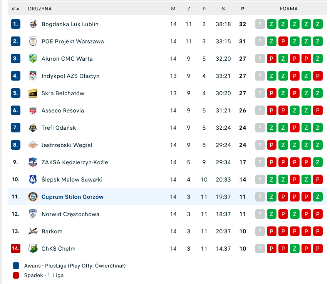Viewport: 330px width, 284px height.
Task: Click the Bogdanka Luk Lublin team logo
Action: (33, 24)
